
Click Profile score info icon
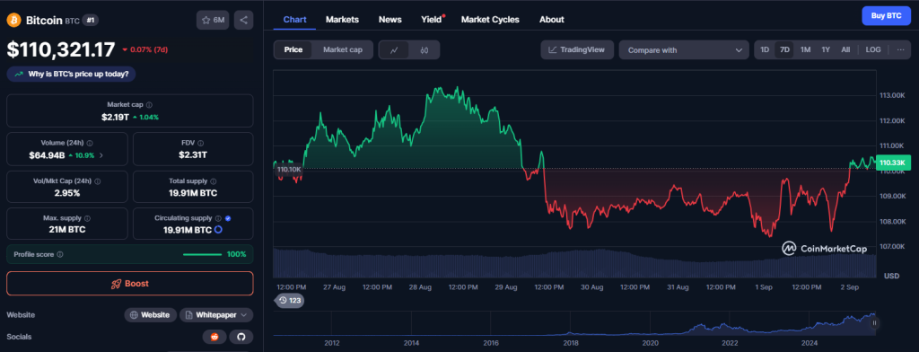click(x=60, y=255)
